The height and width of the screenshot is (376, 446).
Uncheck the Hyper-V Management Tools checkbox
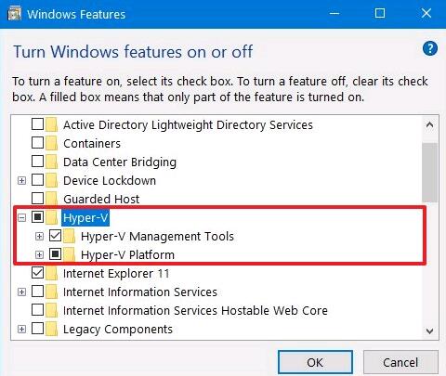pos(55,236)
